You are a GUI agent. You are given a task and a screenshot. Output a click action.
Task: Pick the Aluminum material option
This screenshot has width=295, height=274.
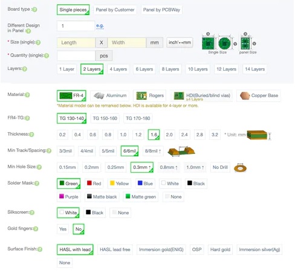pyautogui.click(x=110, y=95)
